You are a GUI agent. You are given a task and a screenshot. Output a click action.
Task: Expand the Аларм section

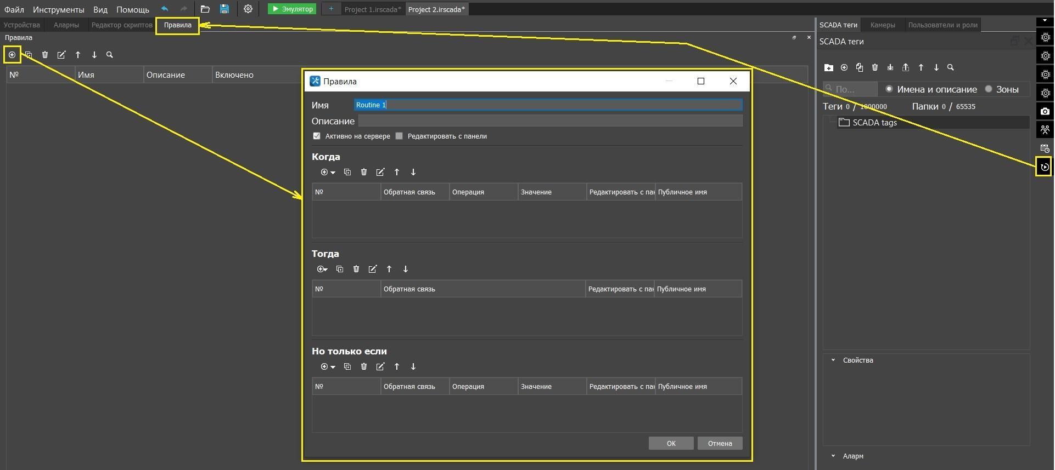(x=833, y=456)
